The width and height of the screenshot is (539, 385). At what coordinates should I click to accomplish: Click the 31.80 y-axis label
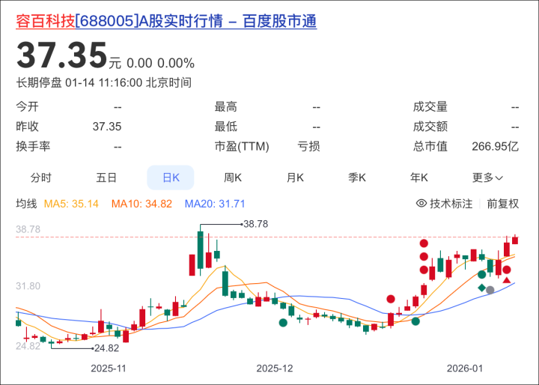28,286
